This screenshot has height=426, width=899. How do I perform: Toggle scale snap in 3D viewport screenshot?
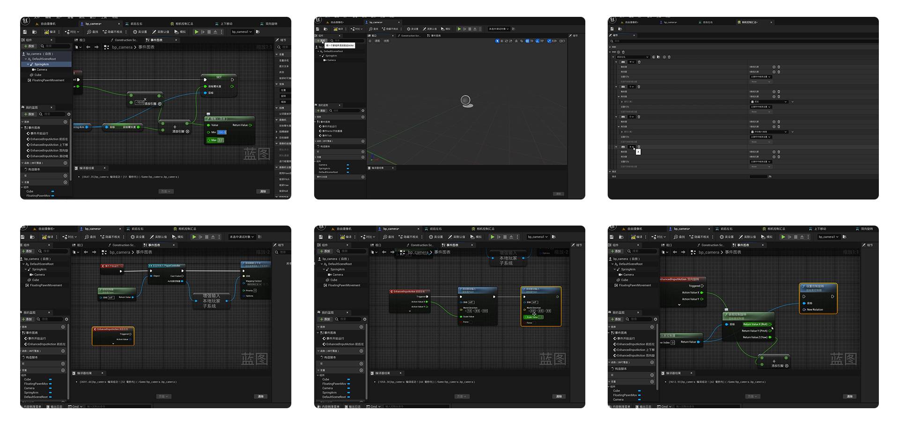point(549,41)
